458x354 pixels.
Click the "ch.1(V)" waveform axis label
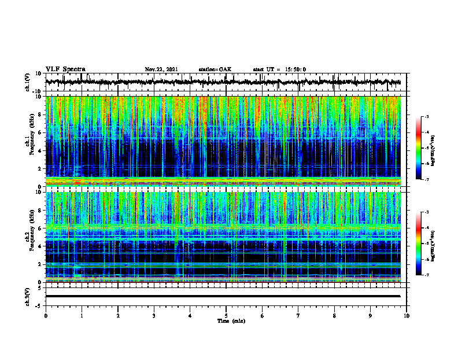[28, 82]
